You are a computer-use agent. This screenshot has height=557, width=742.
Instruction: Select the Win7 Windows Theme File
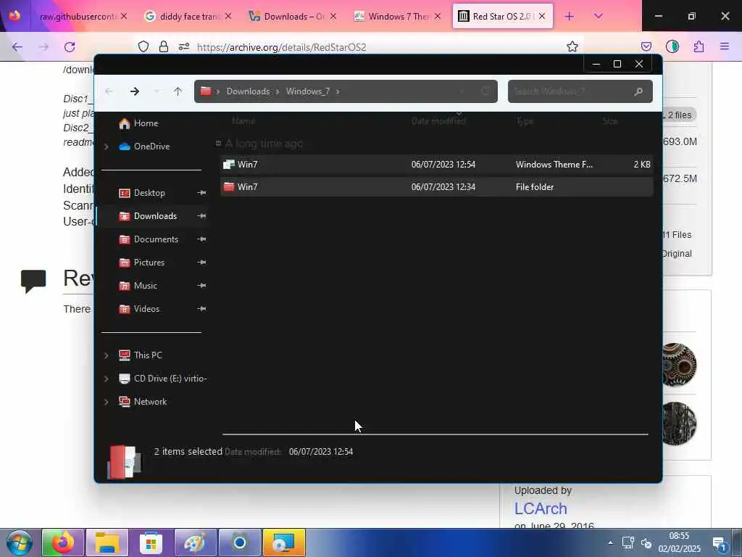click(436, 165)
